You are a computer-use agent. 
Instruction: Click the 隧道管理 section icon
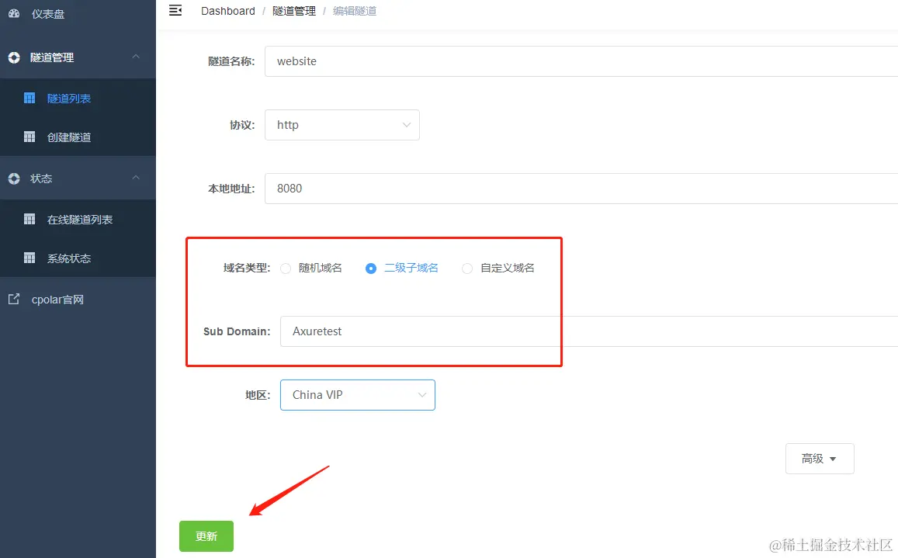pyautogui.click(x=14, y=57)
